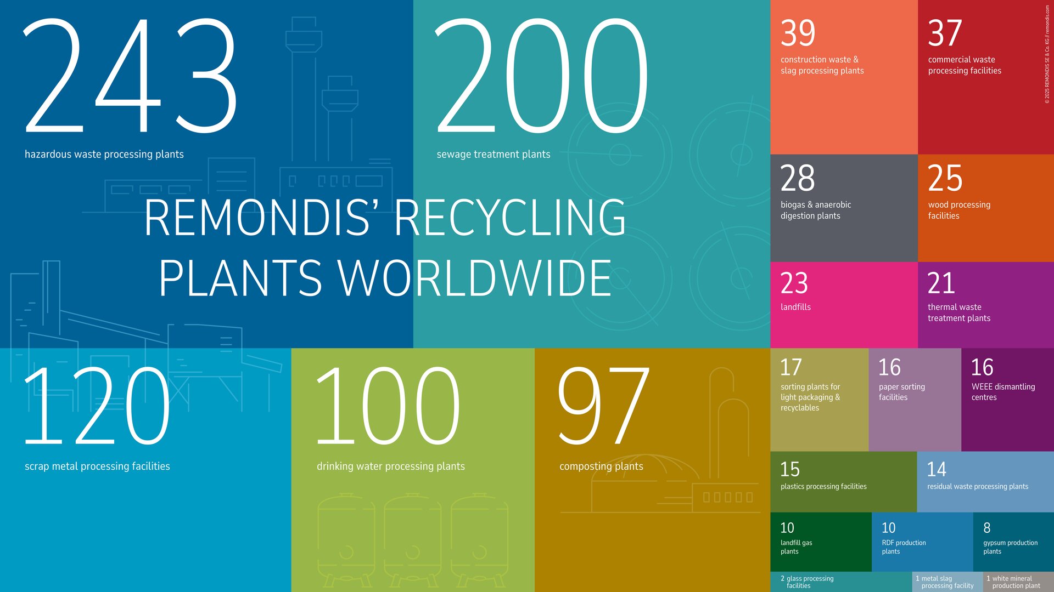Select the 15 plastics processing facilities tile
1054x592 pixels.
pyautogui.click(x=843, y=481)
